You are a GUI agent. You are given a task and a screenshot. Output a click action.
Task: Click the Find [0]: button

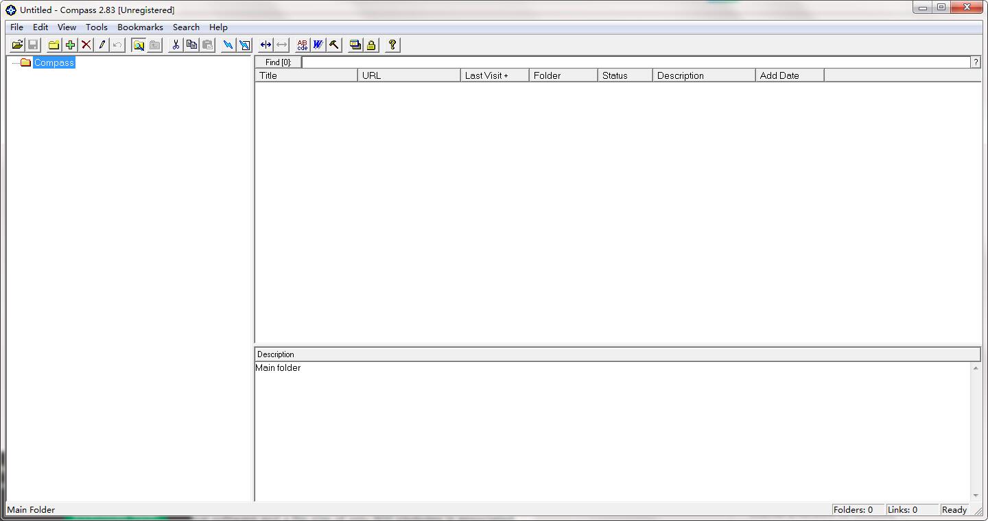(278, 62)
